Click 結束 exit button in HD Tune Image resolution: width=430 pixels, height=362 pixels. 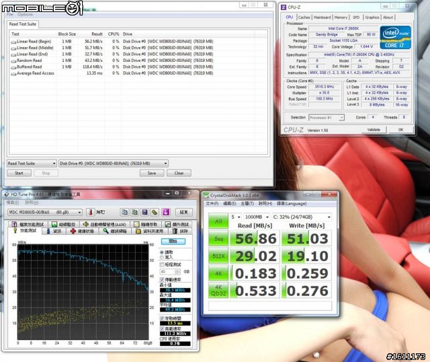(183, 212)
